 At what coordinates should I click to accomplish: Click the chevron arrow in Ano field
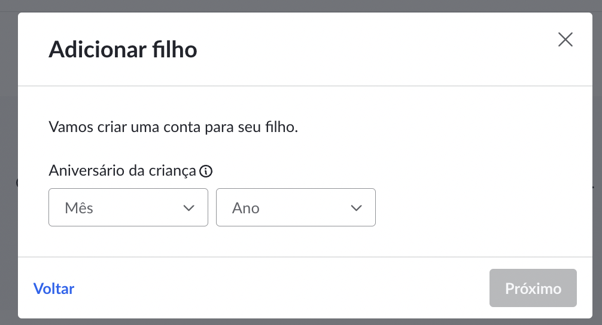pyautogui.click(x=356, y=208)
